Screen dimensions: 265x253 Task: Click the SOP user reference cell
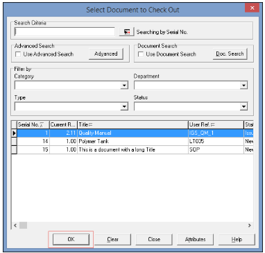(x=216, y=149)
